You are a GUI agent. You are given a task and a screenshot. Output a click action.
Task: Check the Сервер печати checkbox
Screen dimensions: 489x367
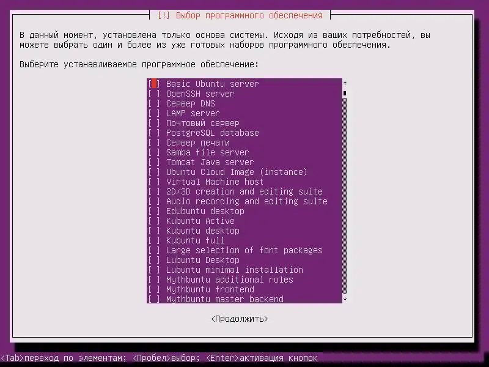tap(154, 143)
